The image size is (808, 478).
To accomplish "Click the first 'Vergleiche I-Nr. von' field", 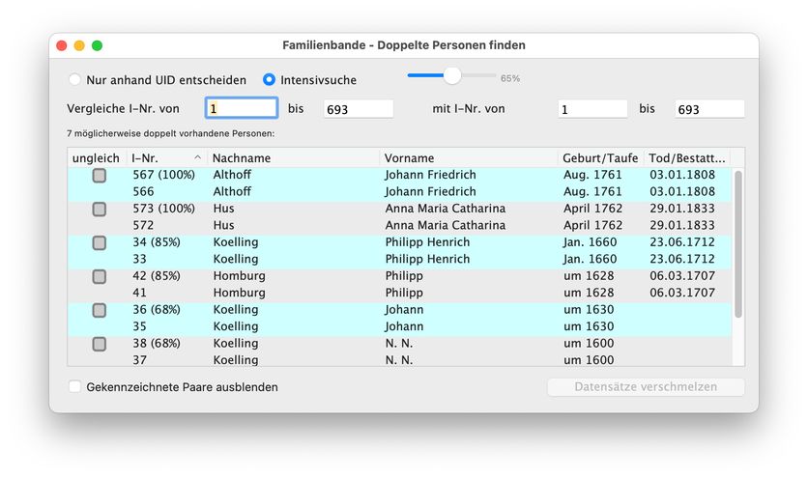I will [242, 109].
